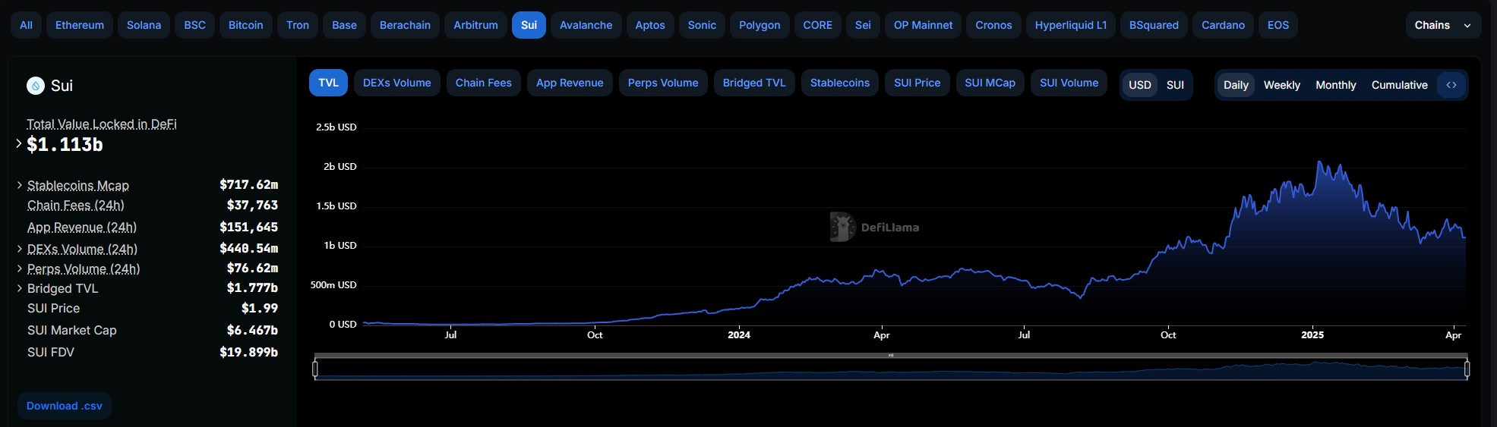The width and height of the screenshot is (1497, 427).
Task: Toggle the Perps Volume chart metric
Action: (x=663, y=83)
